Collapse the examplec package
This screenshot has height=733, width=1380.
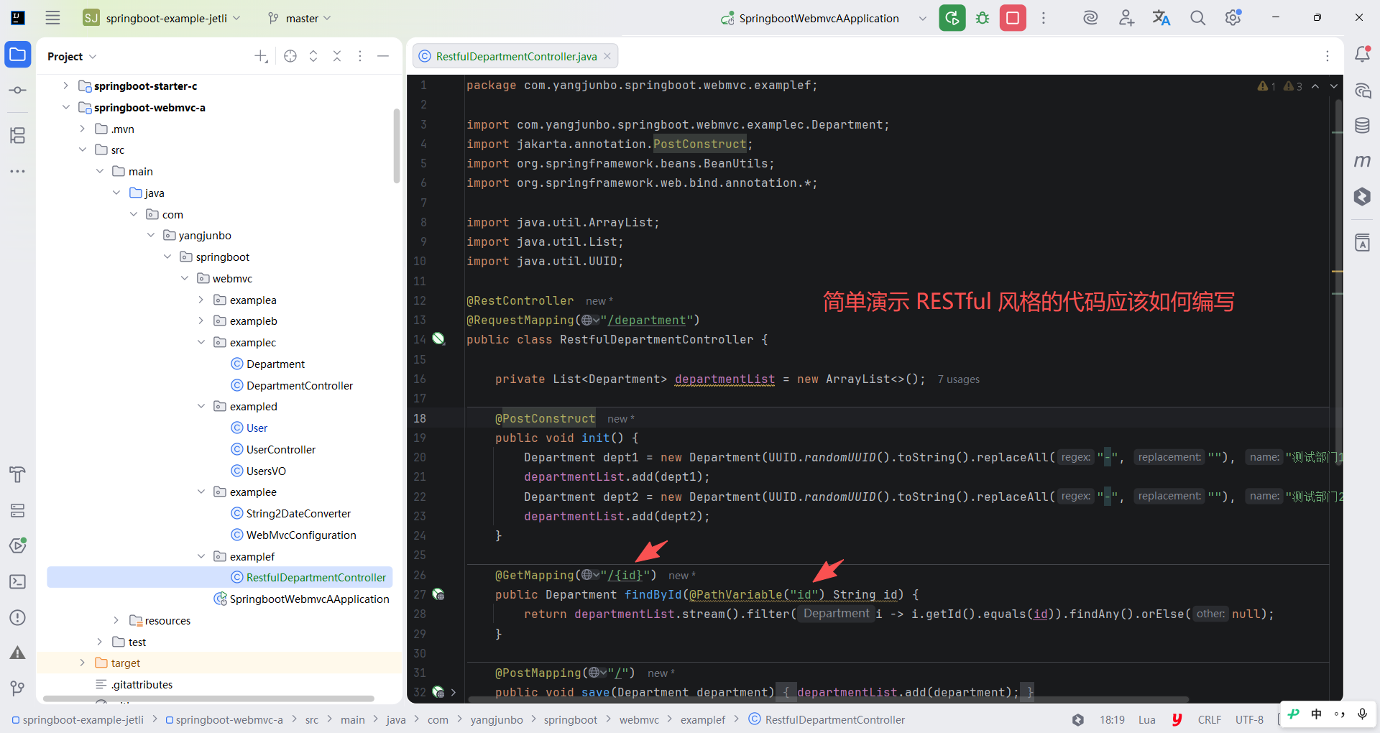coord(201,342)
